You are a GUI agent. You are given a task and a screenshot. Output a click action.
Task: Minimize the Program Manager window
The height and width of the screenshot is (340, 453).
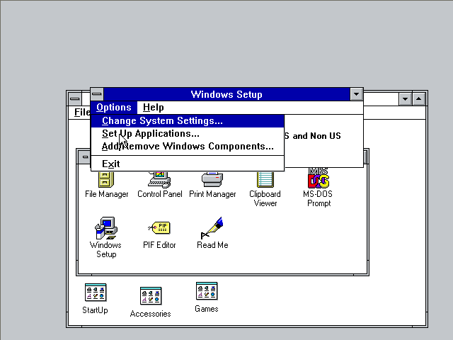click(x=405, y=99)
